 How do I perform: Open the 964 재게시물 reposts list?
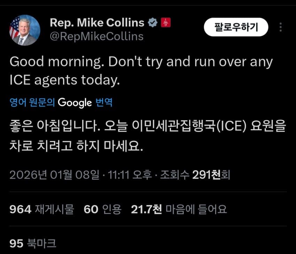42,209
